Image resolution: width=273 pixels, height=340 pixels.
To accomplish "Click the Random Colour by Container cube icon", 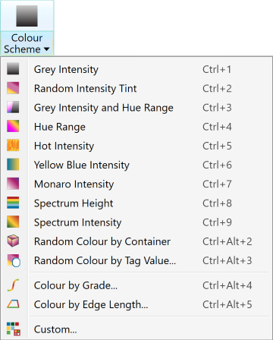I will coord(13,241).
